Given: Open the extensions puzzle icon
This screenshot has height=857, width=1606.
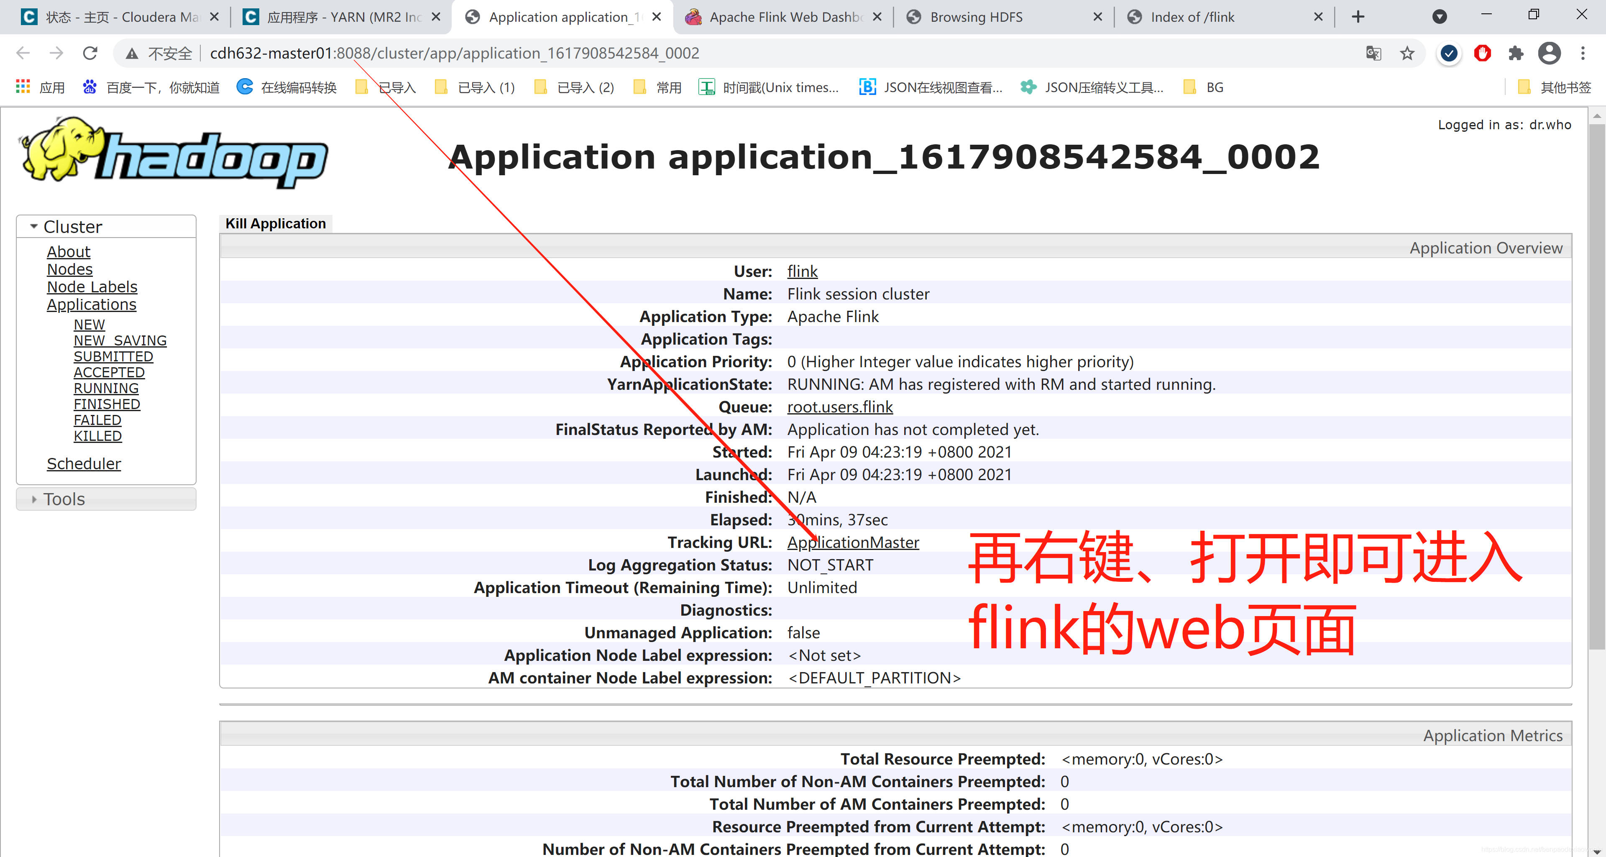Looking at the screenshot, I should (1516, 54).
